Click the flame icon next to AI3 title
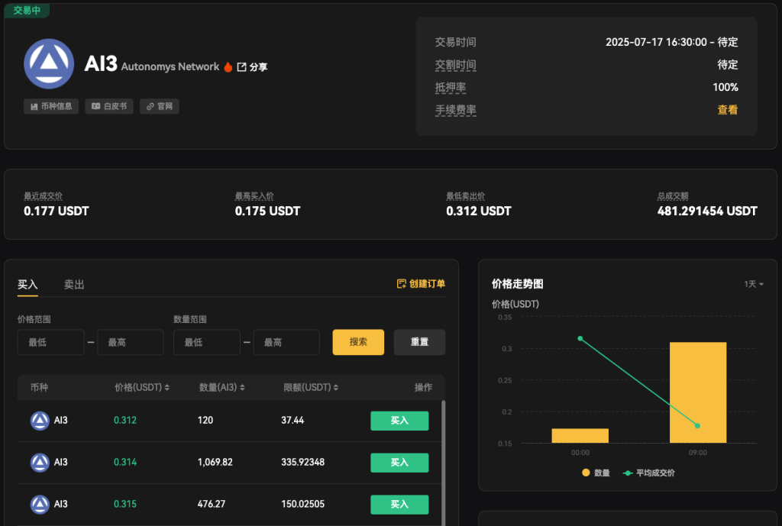 click(x=229, y=66)
